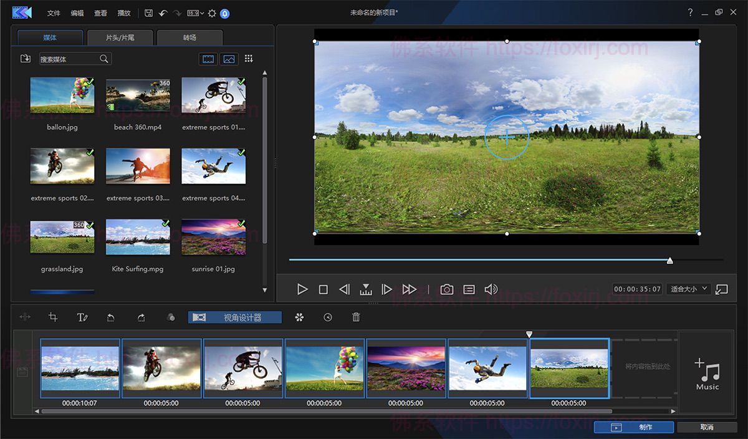Click the rotate right icon
The width and height of the screenshot is (748, 439).
pos(141,317)
